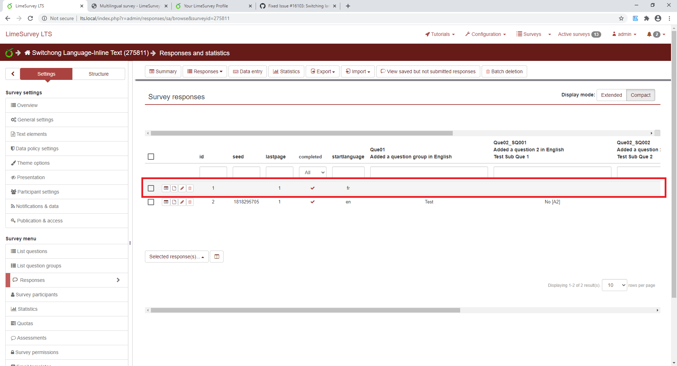Expand the Export dropdown
677x366 pixels.
(x=323, y=71)
